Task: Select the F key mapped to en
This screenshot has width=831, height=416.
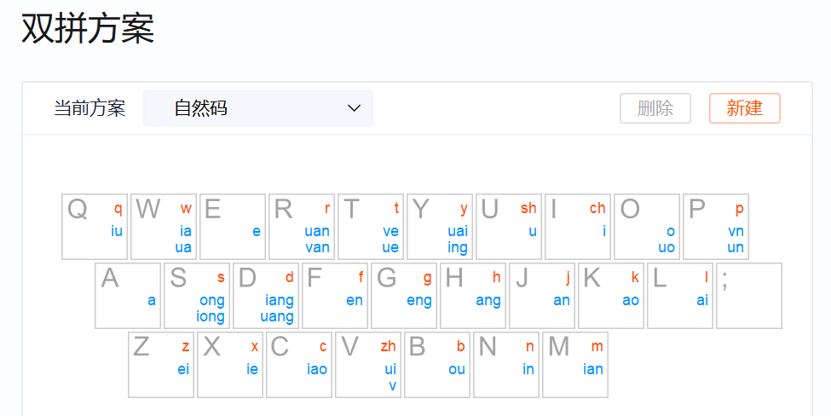Action: coord(335,296)
